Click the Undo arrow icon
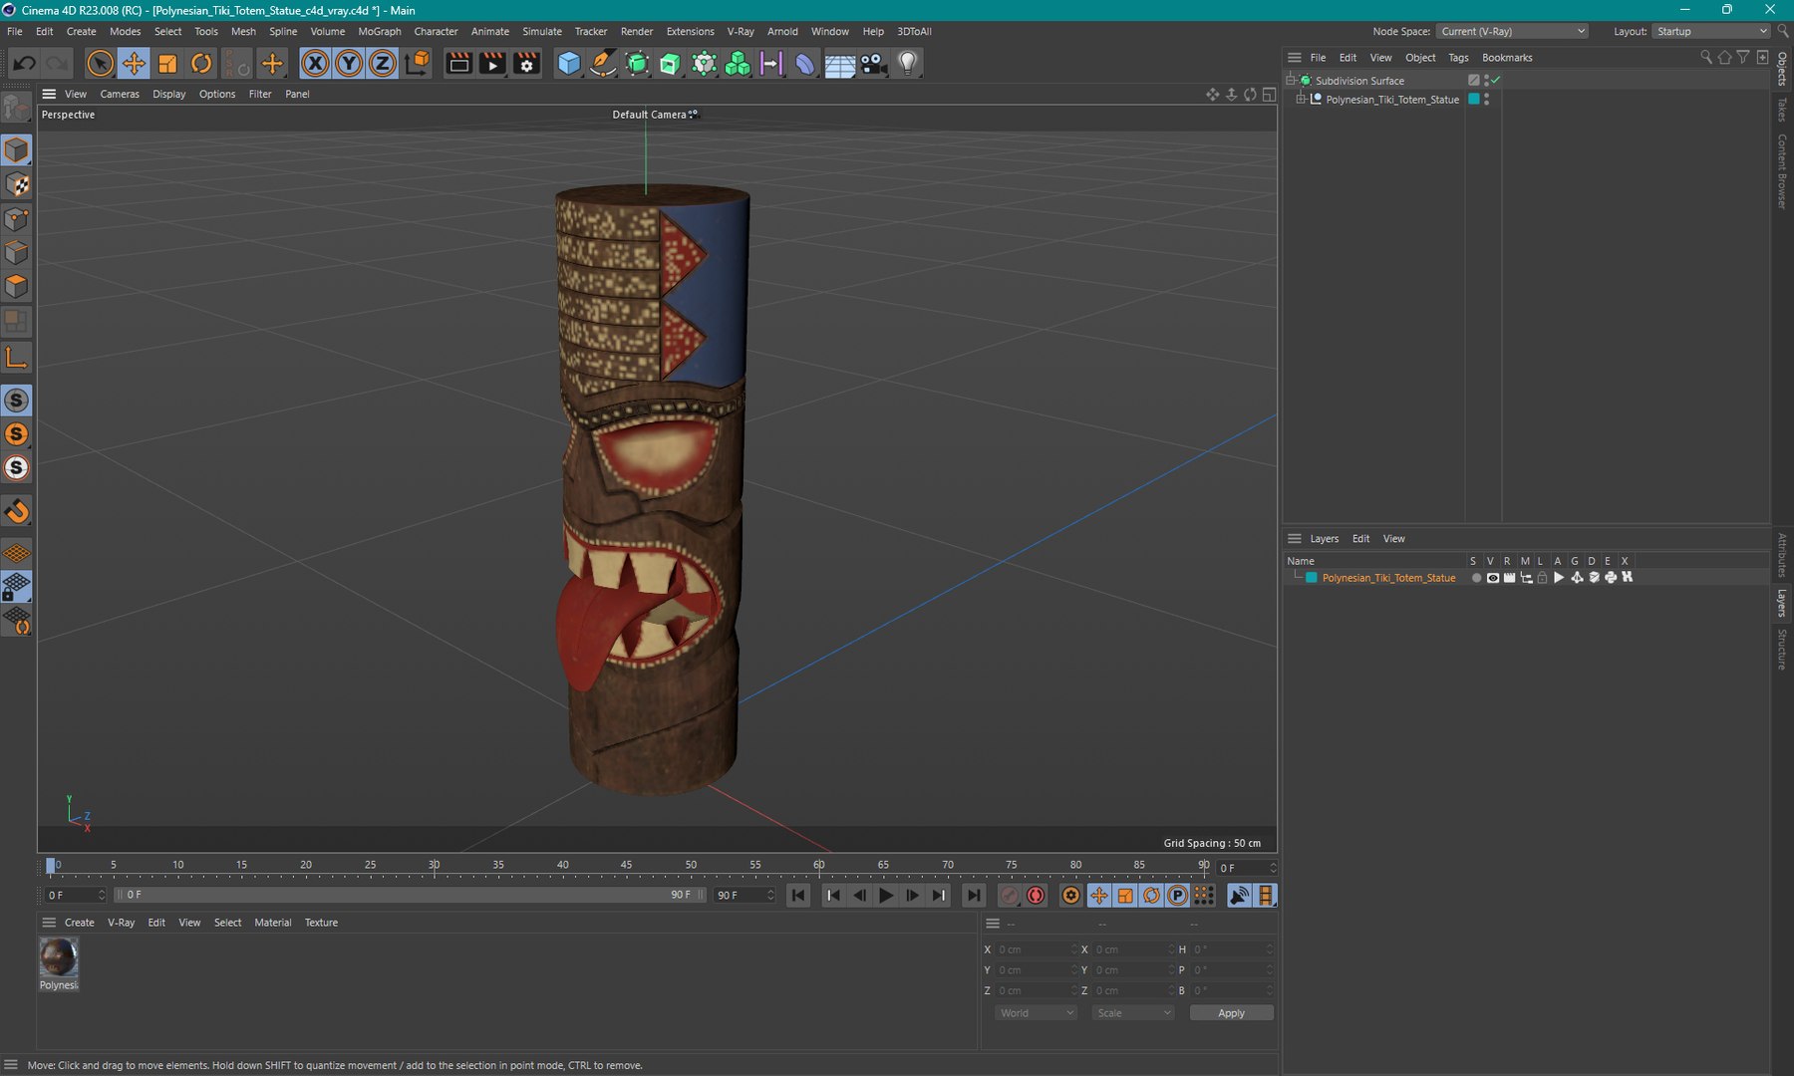Screen dimensions: 1794x1076 click(x=25, y=64)
